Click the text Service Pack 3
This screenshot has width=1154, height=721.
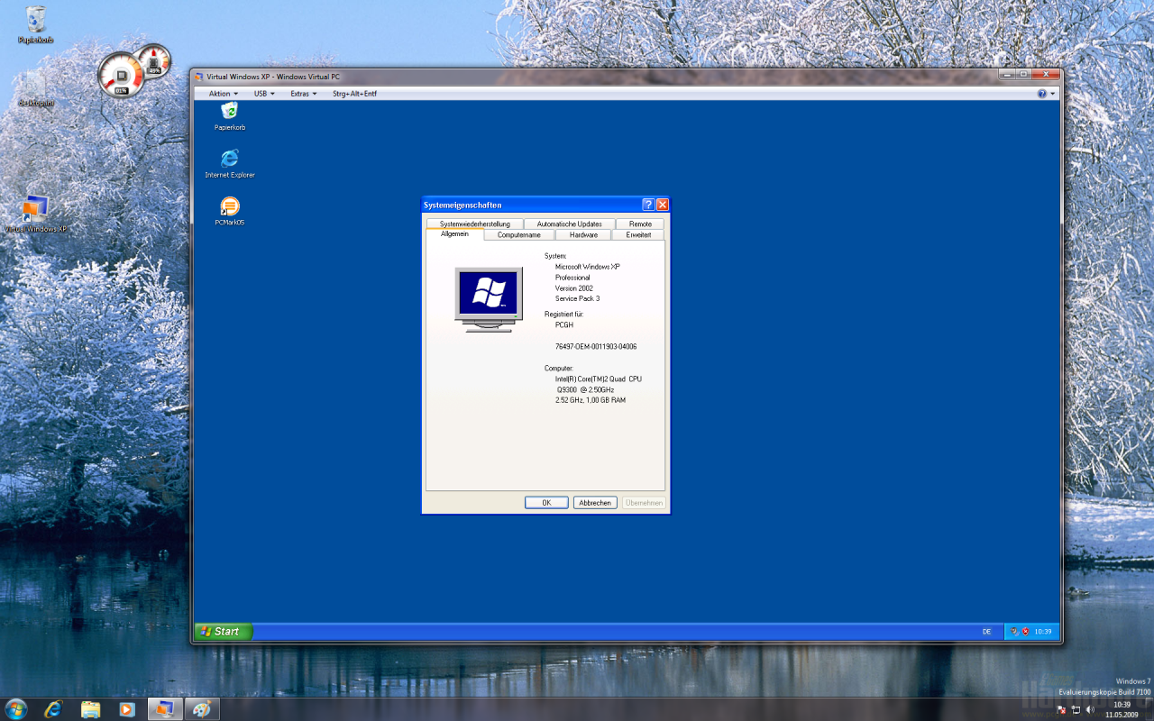577,298
